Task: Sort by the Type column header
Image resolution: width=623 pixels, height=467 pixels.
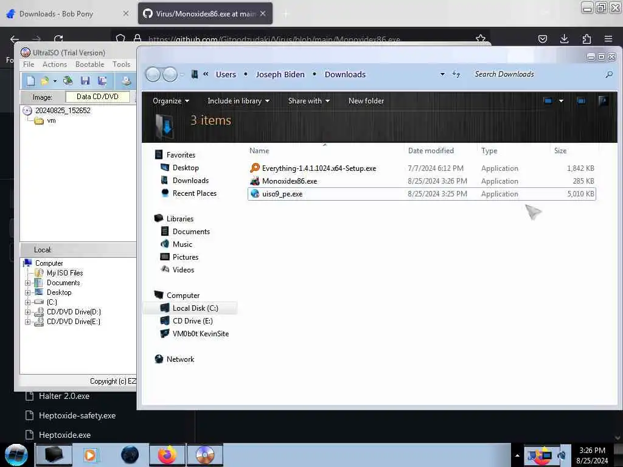Action: (489, 151)
